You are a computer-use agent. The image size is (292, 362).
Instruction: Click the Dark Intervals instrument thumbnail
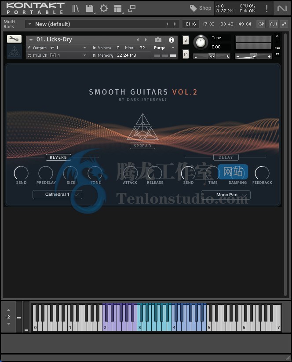[x=14, y=51]
